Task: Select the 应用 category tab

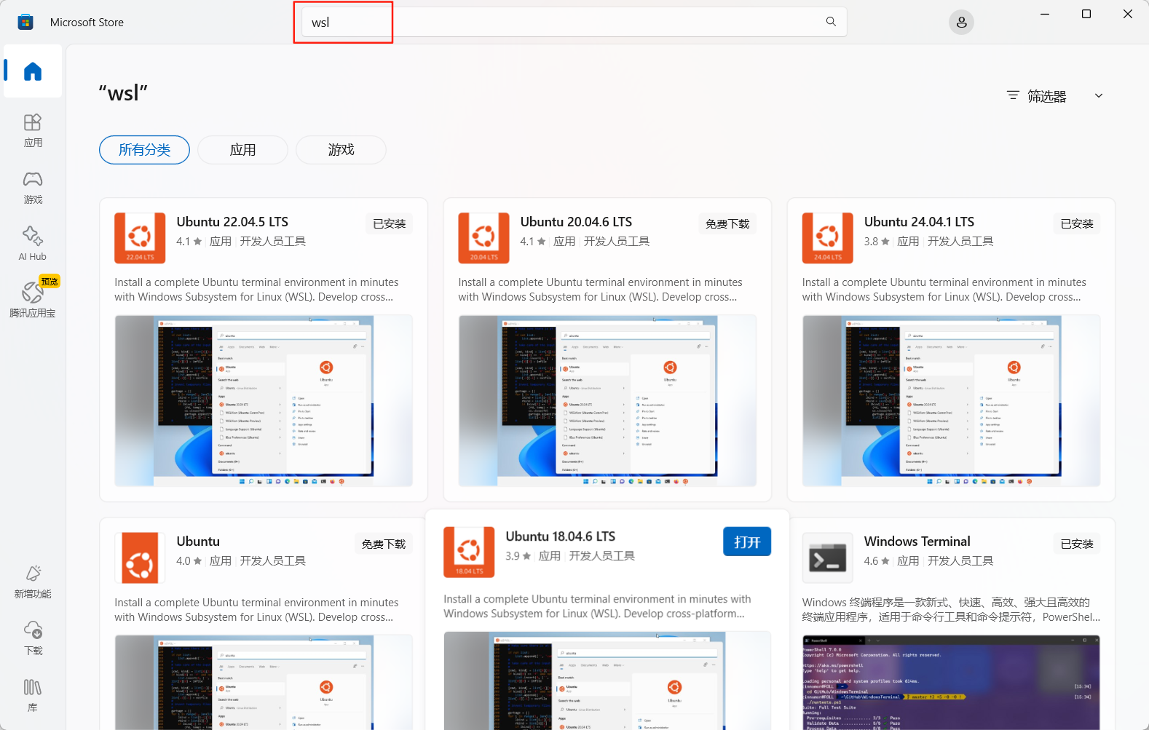Action: click(x=242, y=150)
